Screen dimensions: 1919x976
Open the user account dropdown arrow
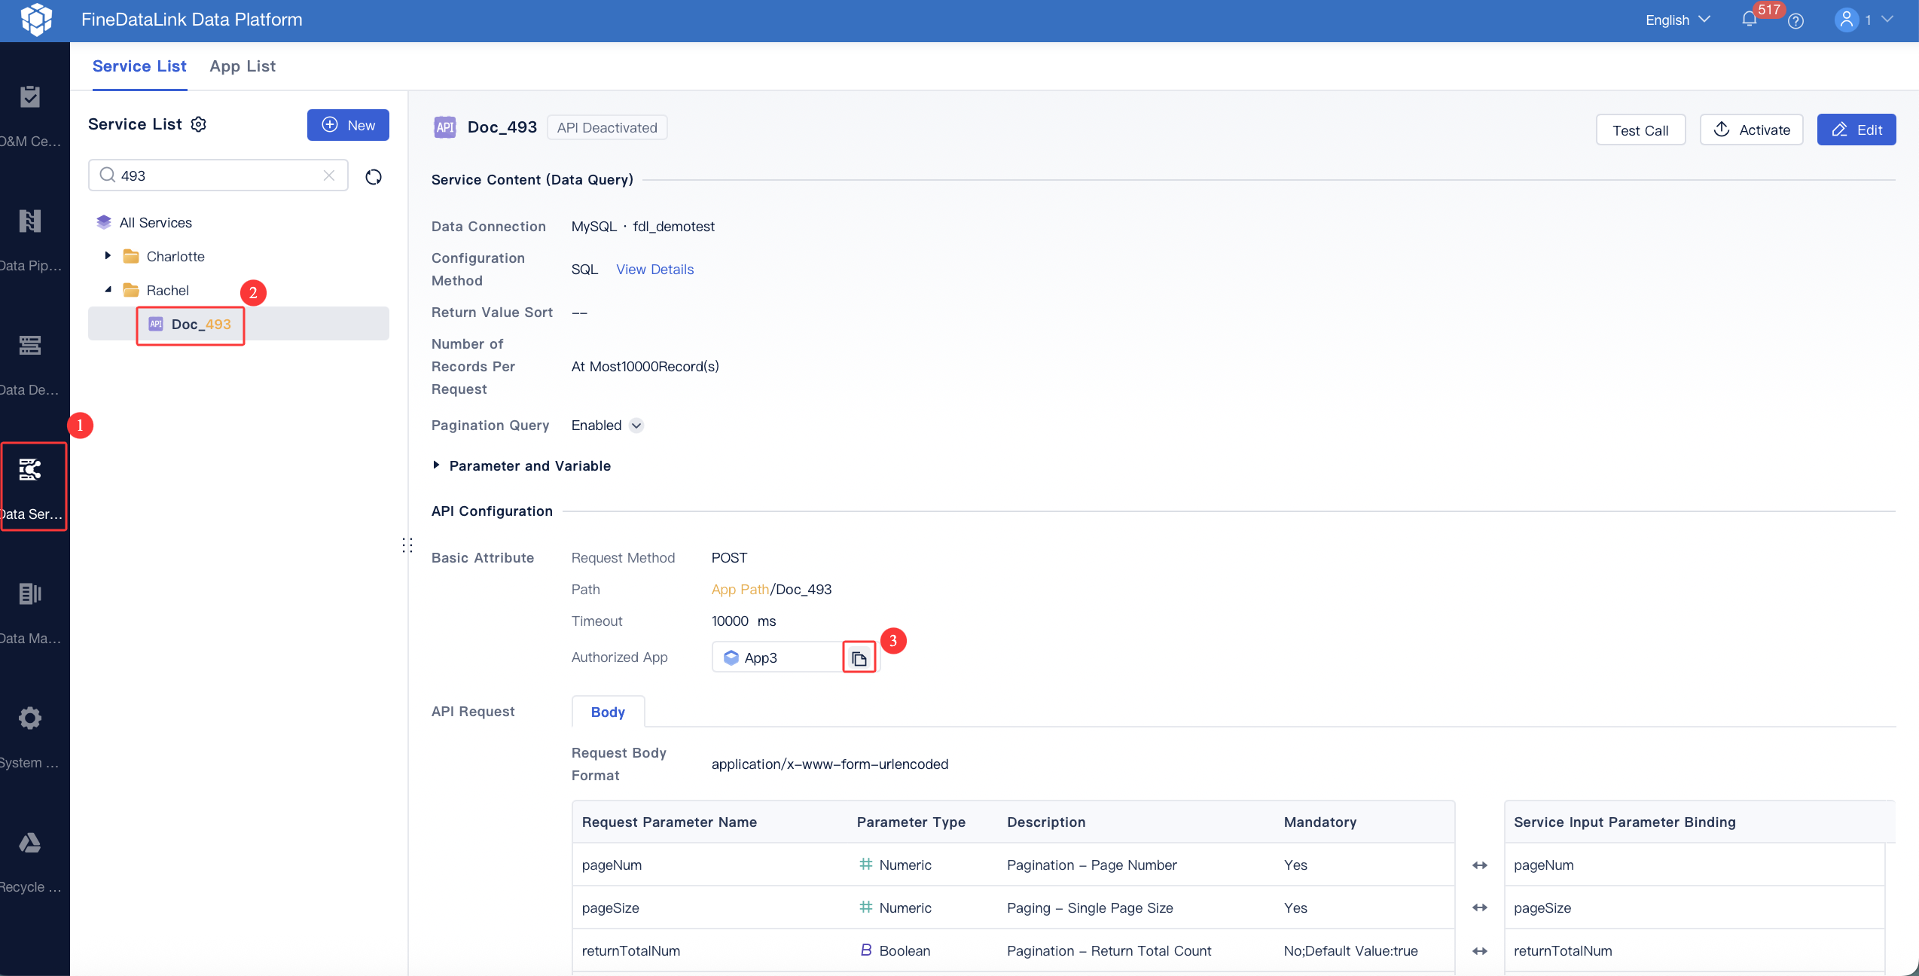(x=1887, y=20)
